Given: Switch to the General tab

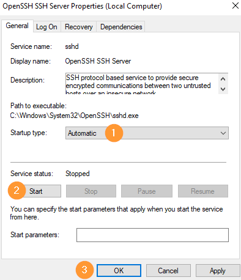Looking at the screenshot, I should 17,26.
